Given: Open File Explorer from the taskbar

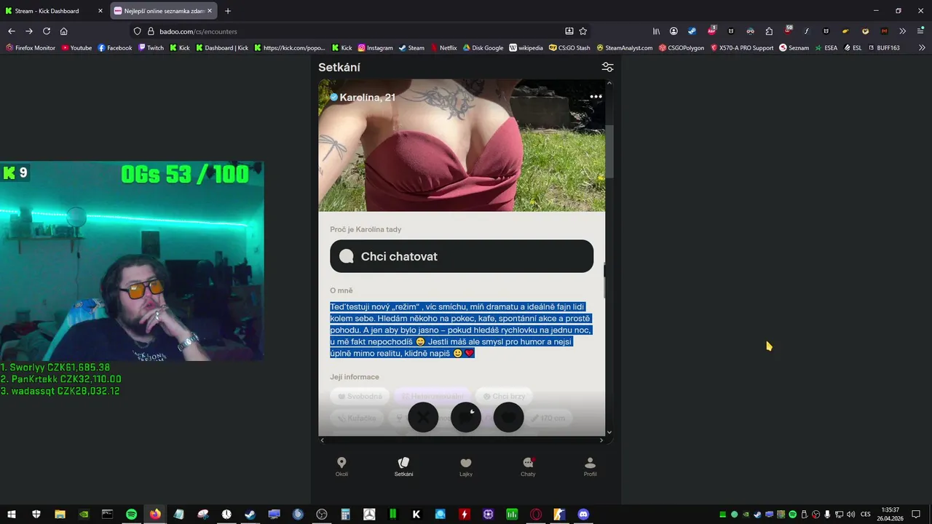Looking at the screenshot, I should [60, 515].
